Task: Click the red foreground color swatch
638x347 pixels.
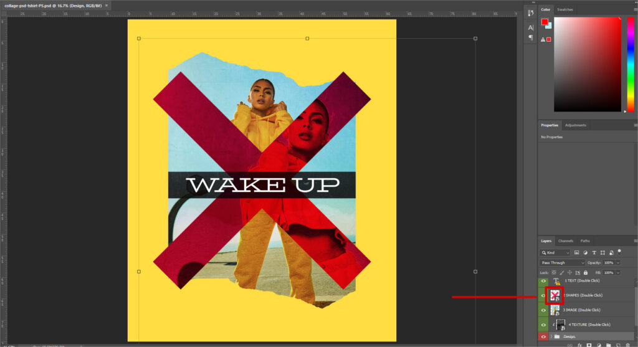Action: [545, 22]
